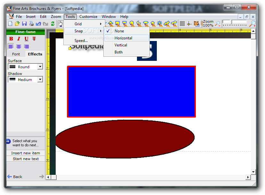The image size is (265, 195).
Task: Undo the last action
Action: (38, 24)
